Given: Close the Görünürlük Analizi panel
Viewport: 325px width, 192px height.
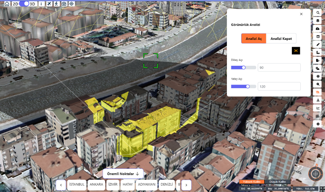Looking at the screenshot, I should click(301, 14).
